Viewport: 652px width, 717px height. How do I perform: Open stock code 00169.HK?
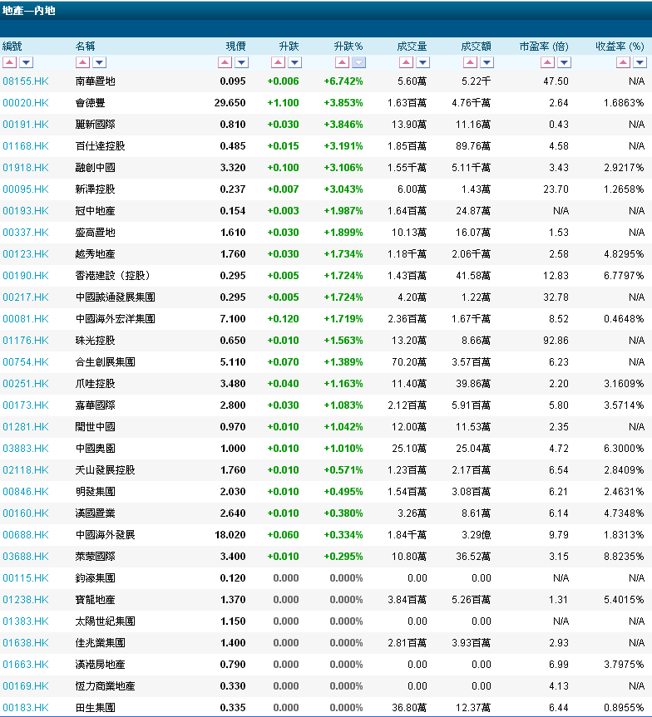click(x=26, y=686)
